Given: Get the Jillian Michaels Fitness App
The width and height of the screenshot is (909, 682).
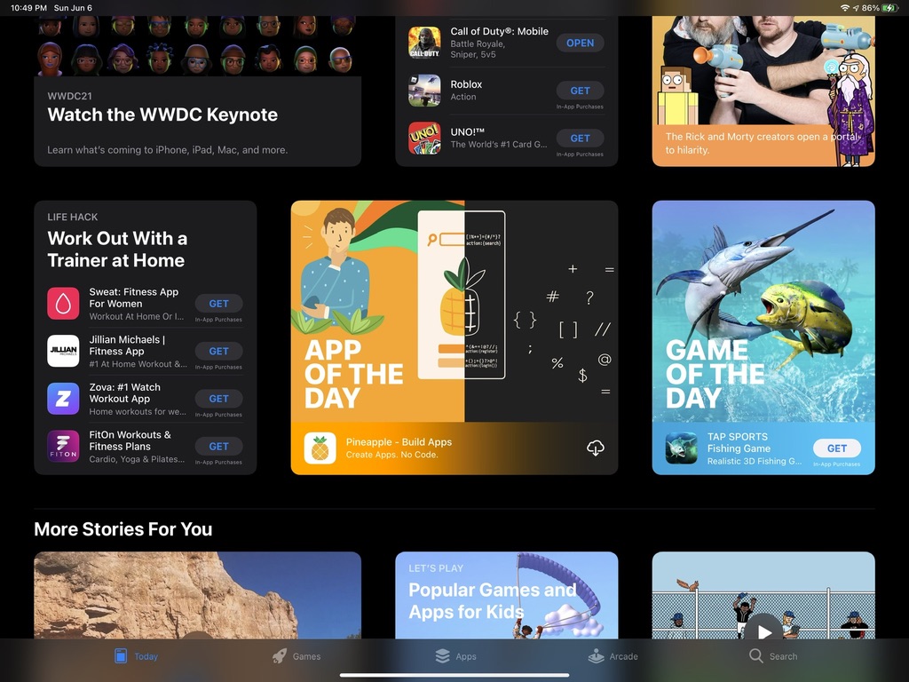Looking at the screenshot, I should (x=218, y=351).
